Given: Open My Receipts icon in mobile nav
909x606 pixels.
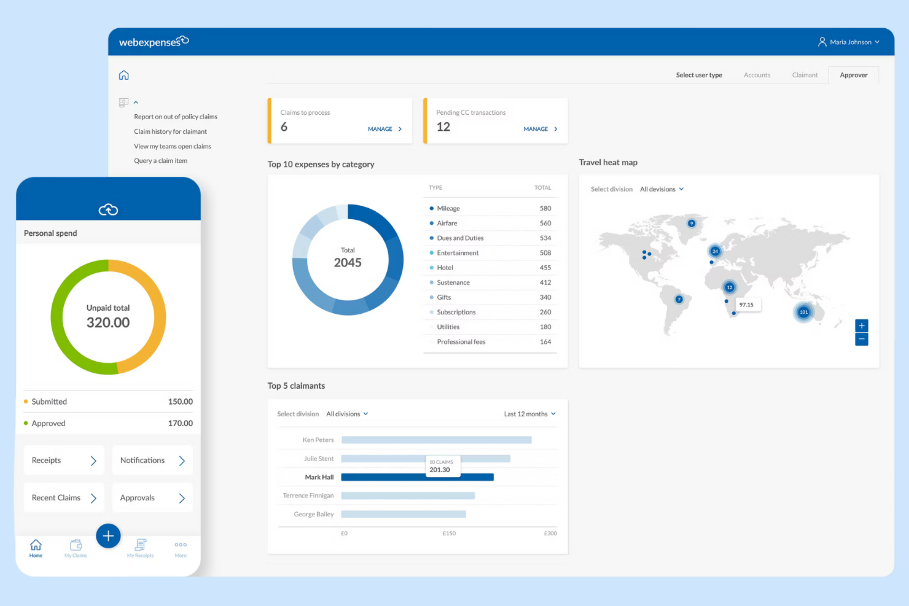Looking at the screenshot, I should click(140, 546).
